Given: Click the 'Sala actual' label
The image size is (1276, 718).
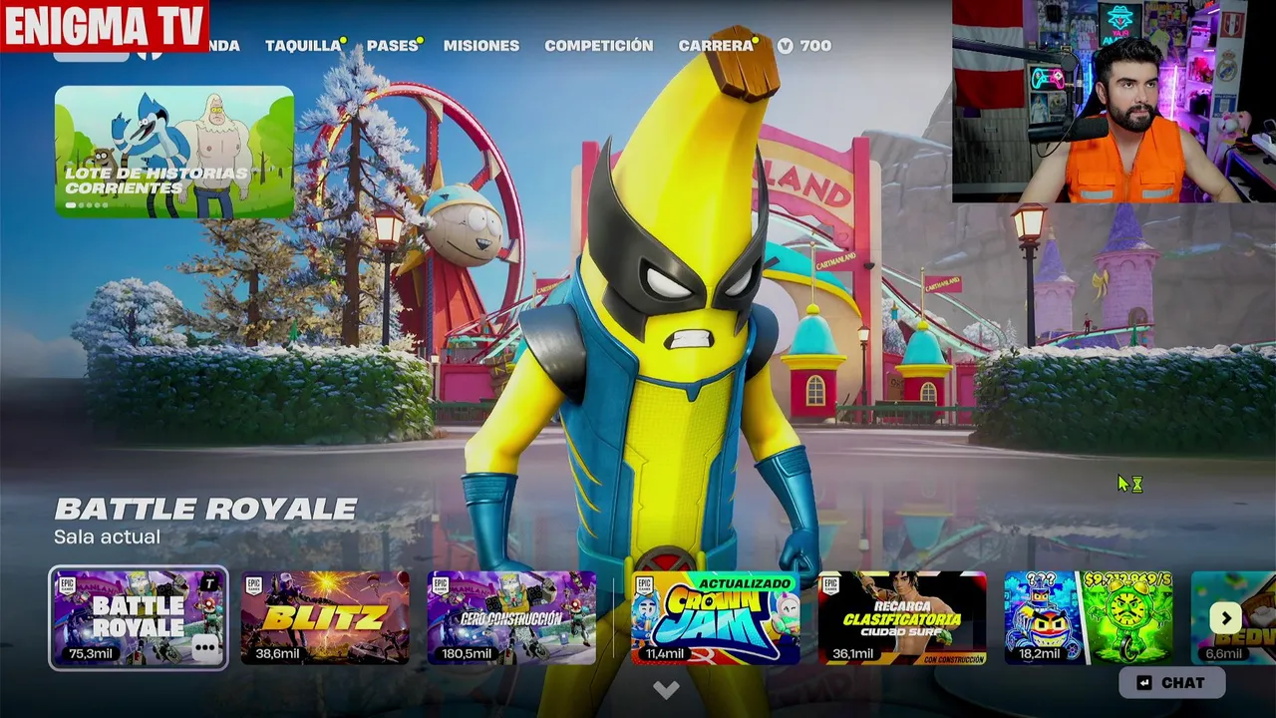Looking at the screenshot, I should coord(107,537).
